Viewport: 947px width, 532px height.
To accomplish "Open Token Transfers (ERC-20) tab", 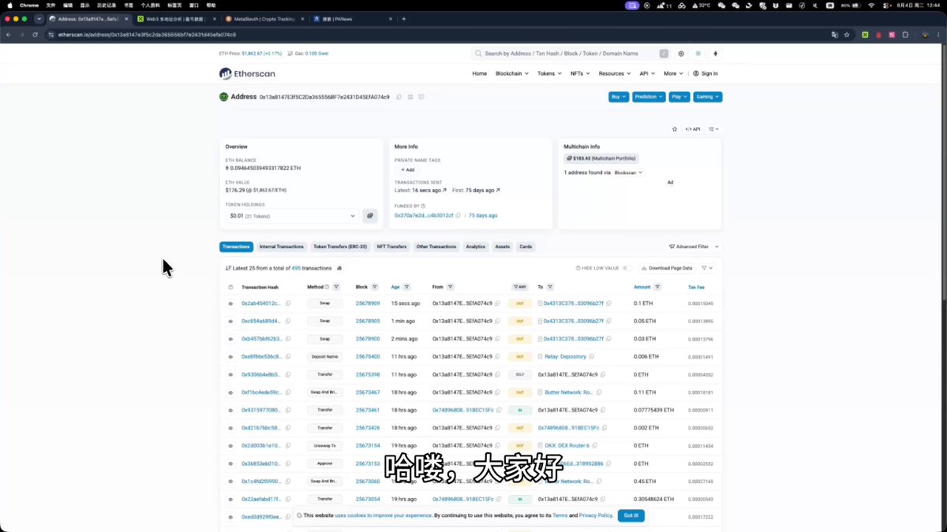I will point(340,247).
